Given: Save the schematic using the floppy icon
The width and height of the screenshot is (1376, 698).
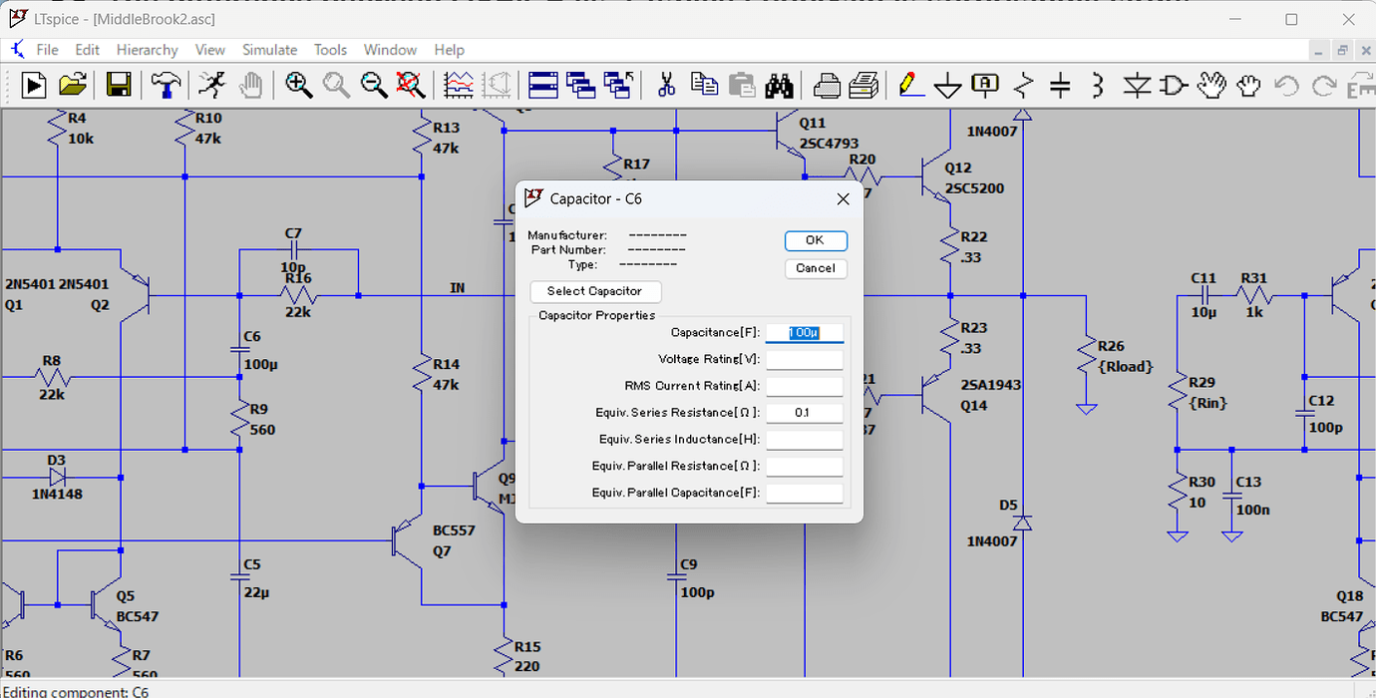Looking at the screenshot, I should point(120,85).
